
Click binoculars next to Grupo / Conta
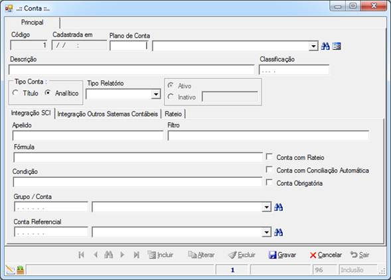[278, 207]
